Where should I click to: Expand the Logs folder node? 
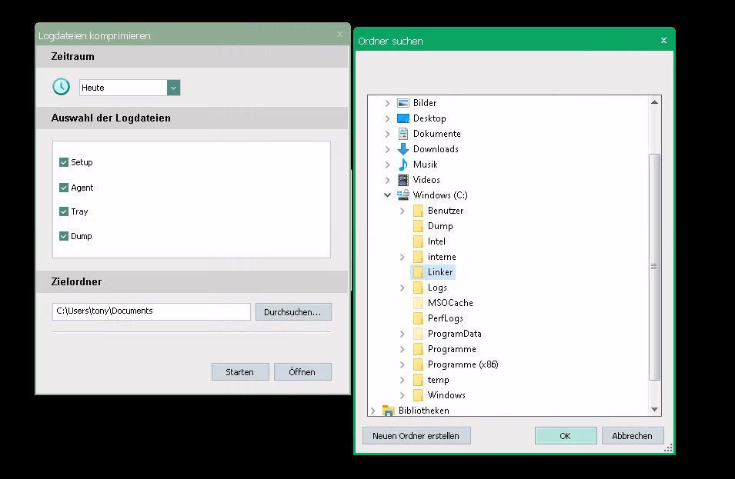(403, 288)
